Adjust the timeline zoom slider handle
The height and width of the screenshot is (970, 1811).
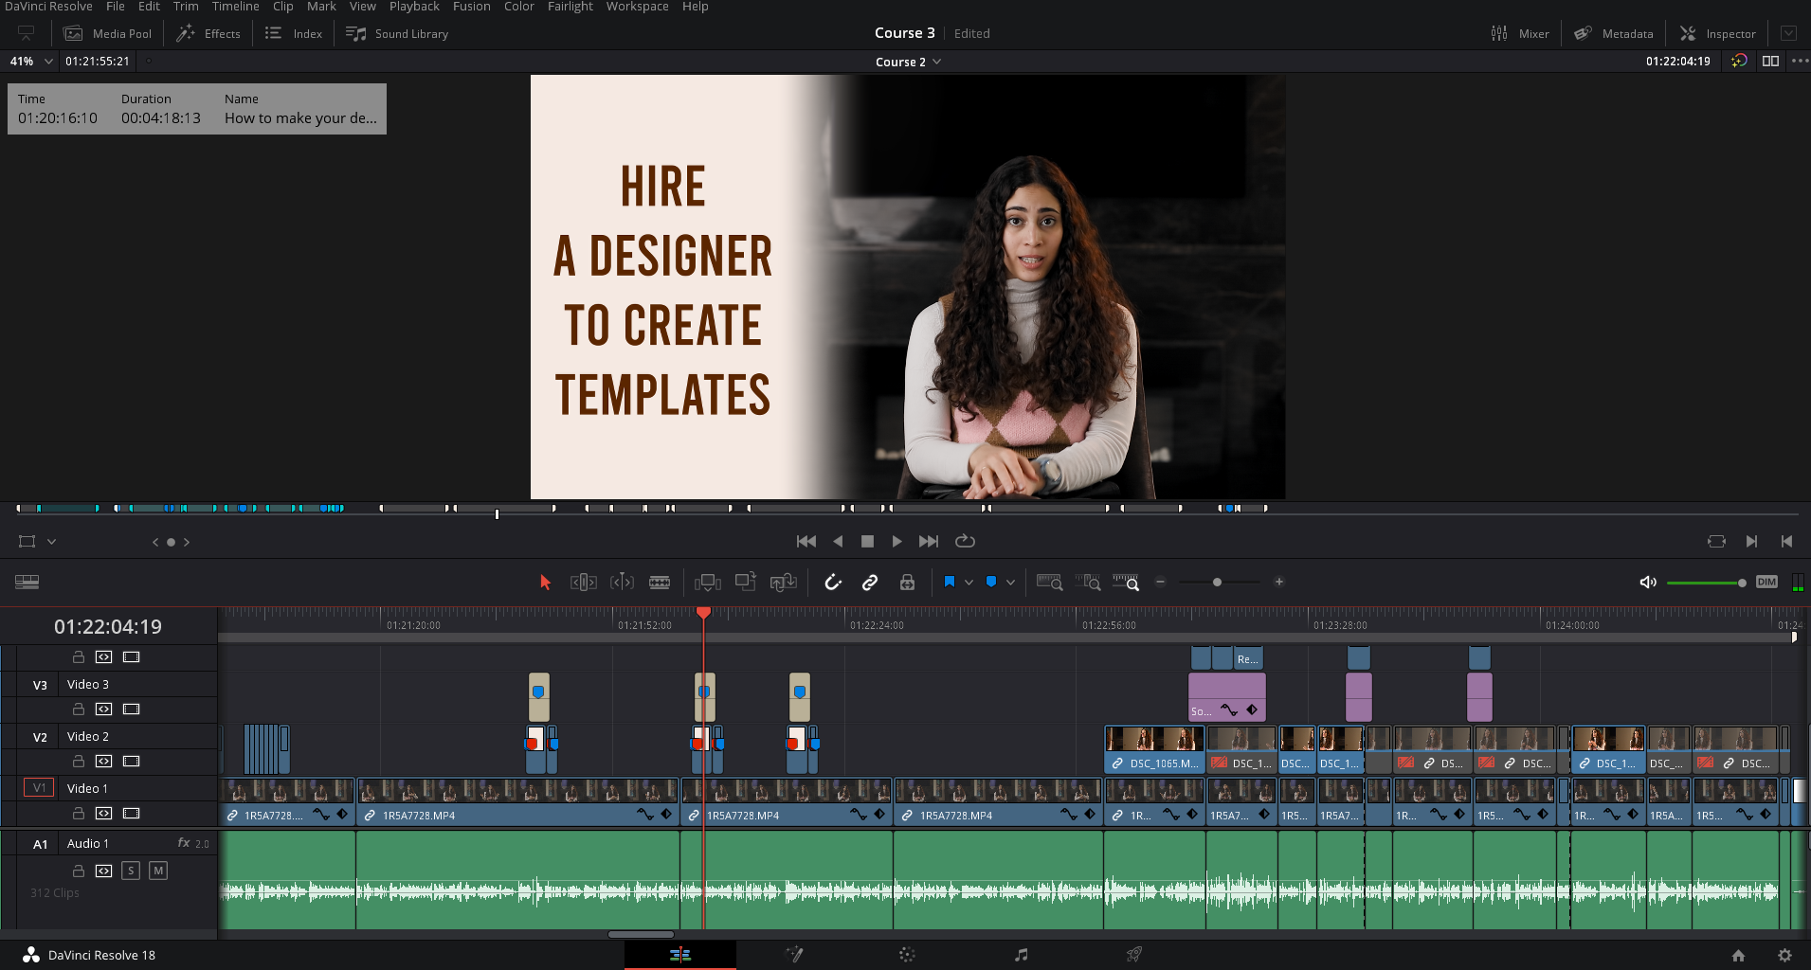[1217, 583]
